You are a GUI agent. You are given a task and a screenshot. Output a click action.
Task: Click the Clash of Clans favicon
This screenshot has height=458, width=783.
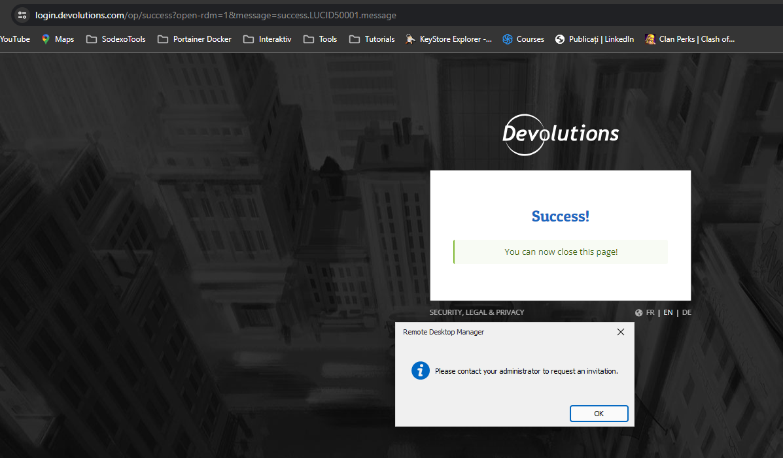point(650,39)
